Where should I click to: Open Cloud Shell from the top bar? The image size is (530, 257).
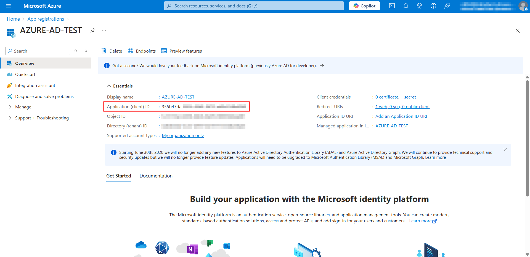pos(392,6)
